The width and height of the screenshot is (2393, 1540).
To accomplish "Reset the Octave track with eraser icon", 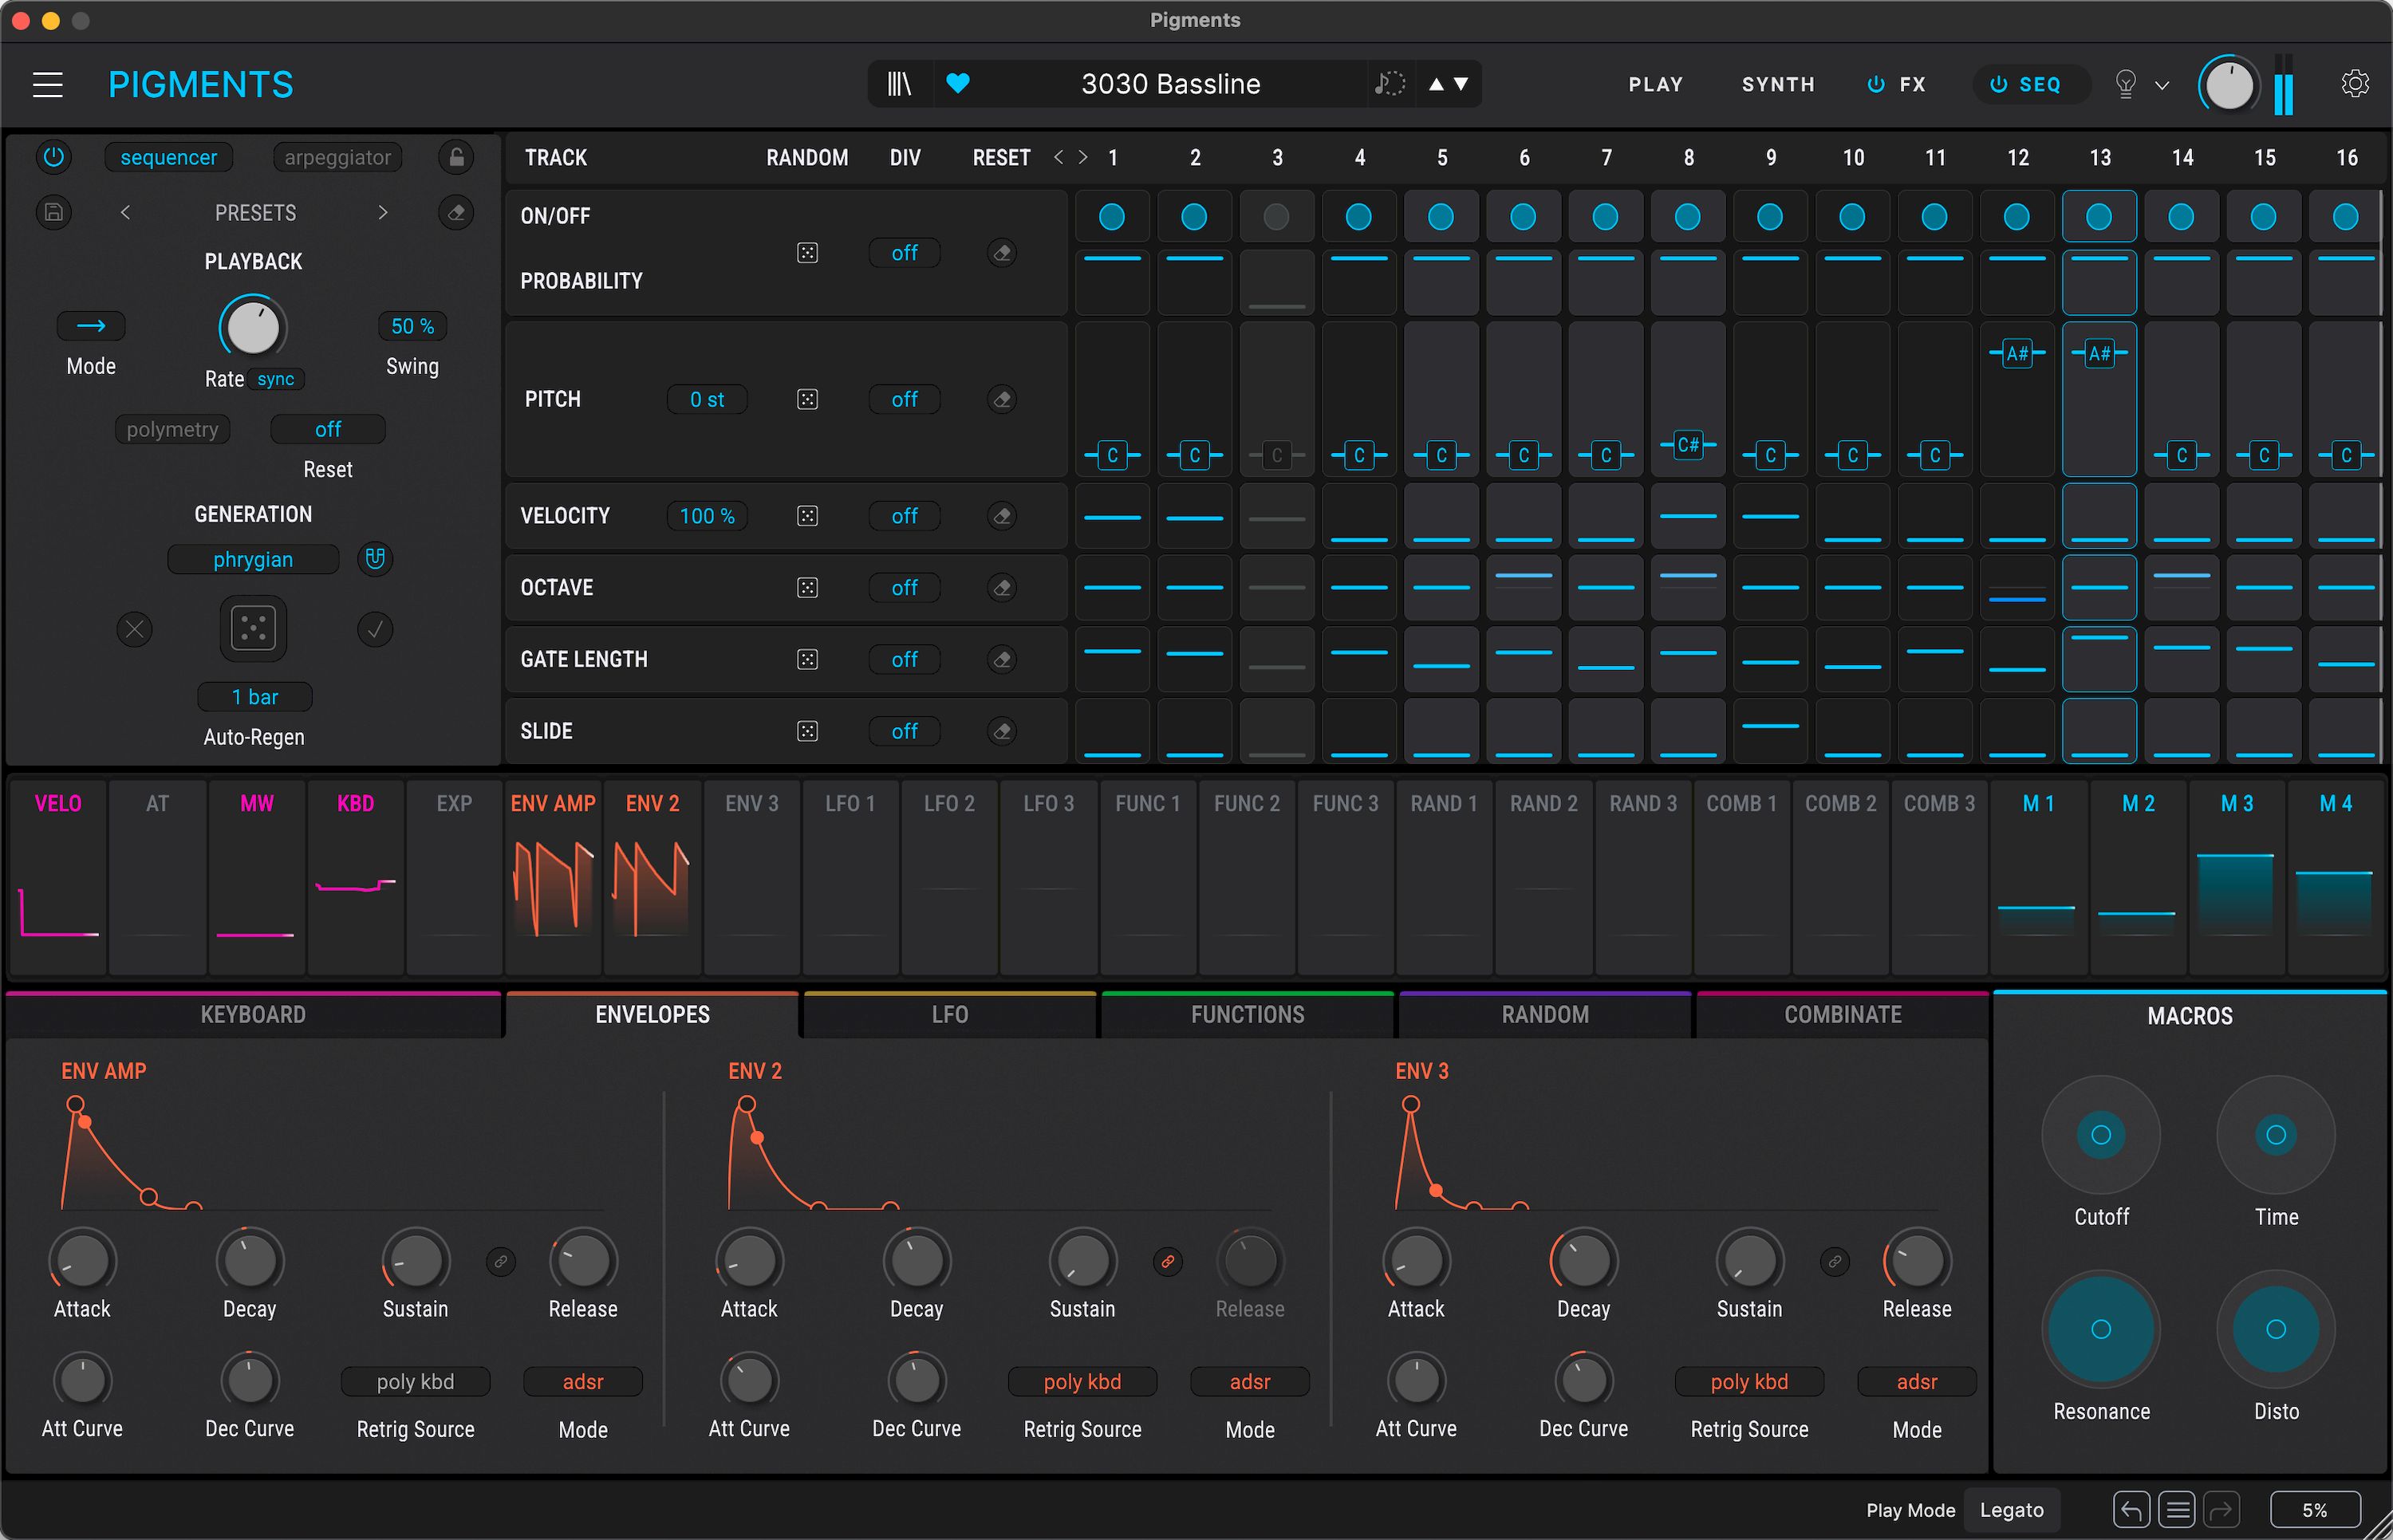I will [x=1001, y=588].
